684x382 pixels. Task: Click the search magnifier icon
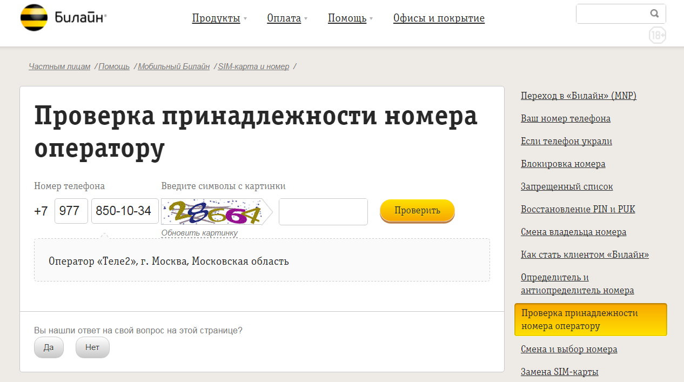(x=654, y=14)
